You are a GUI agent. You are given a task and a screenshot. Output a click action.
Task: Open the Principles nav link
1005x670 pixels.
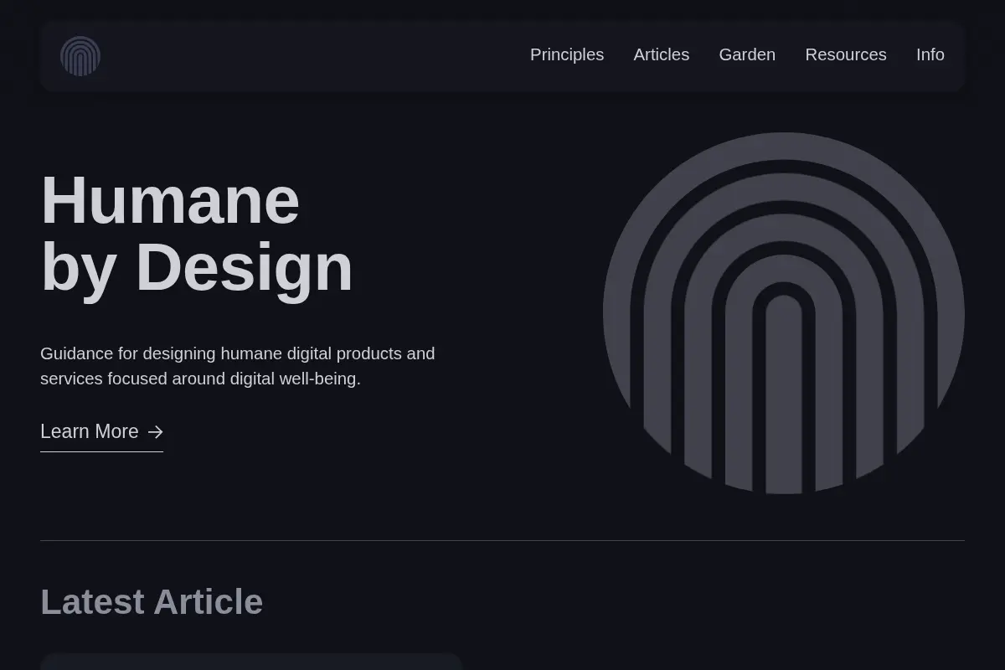click(567, 54)
